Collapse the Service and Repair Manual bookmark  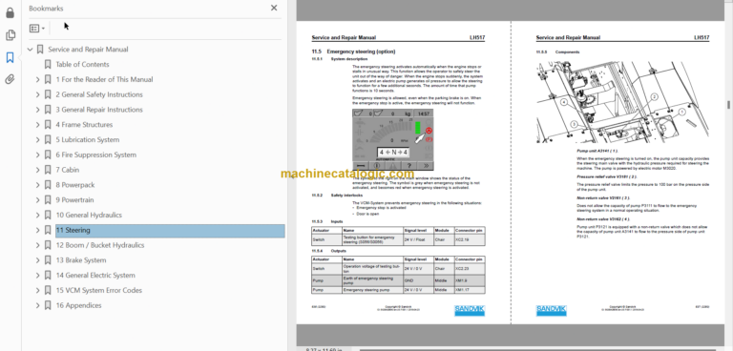pyautogui.click(x=30, y=50)
